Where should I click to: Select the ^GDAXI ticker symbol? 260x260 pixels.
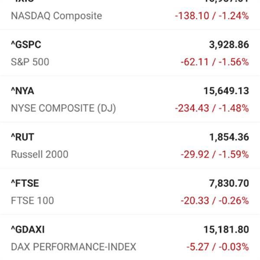point(28,230)
